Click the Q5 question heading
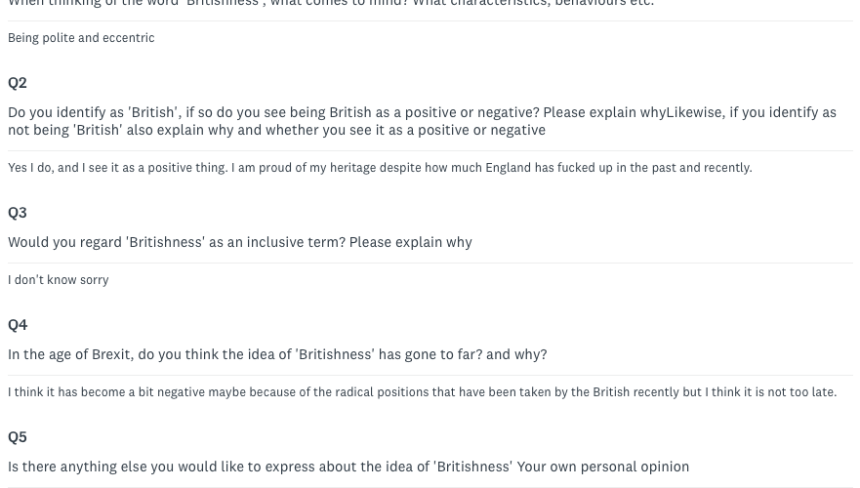 point(18,437)
